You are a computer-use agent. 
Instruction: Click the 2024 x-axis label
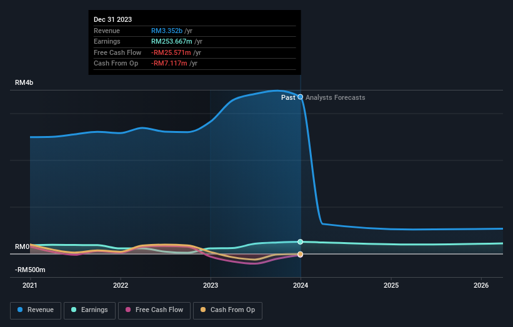pyautogui.click(x=301, y=285)
